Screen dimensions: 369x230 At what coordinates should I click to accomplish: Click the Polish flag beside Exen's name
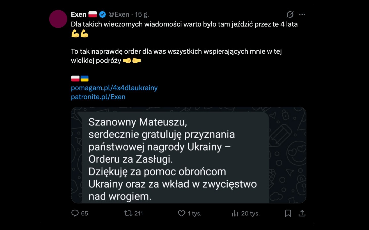[93, 14]
